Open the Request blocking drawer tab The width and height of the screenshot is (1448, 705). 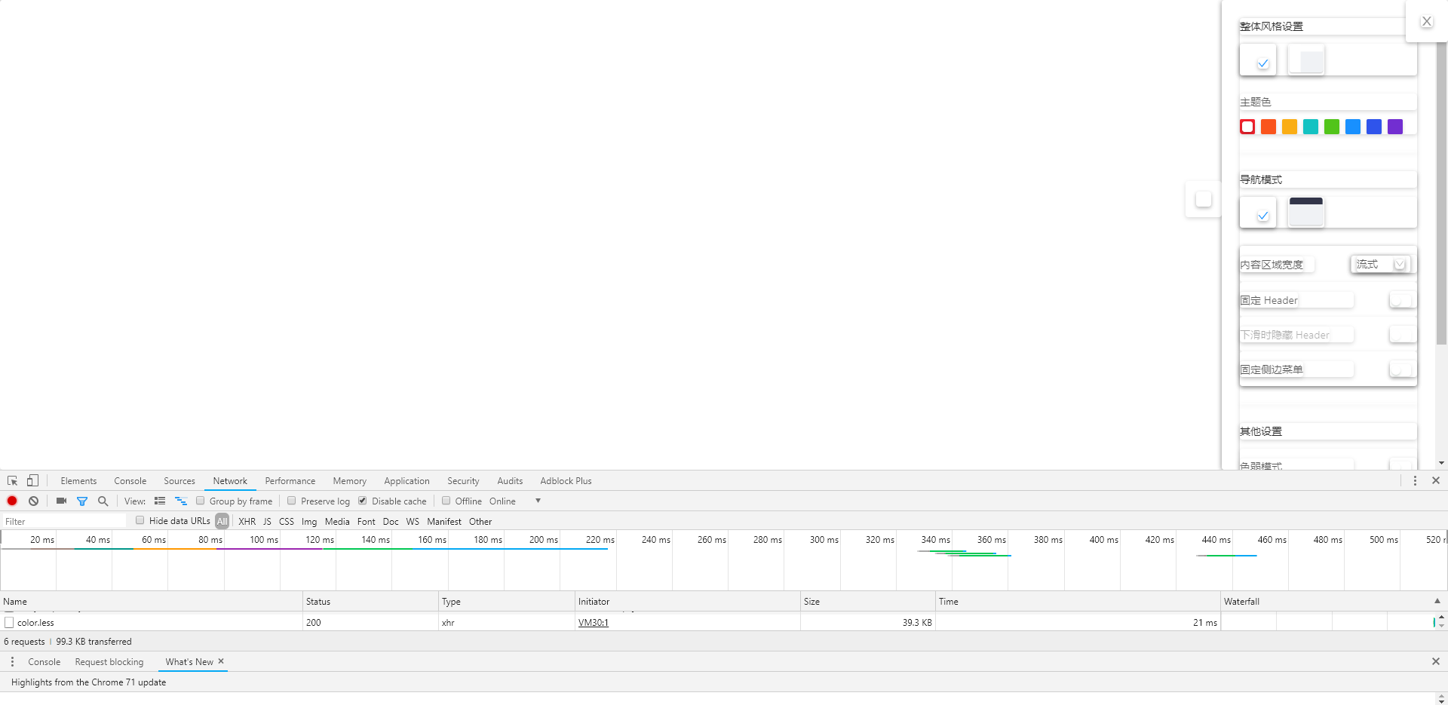pyautogui.click(x=109, y=661)
